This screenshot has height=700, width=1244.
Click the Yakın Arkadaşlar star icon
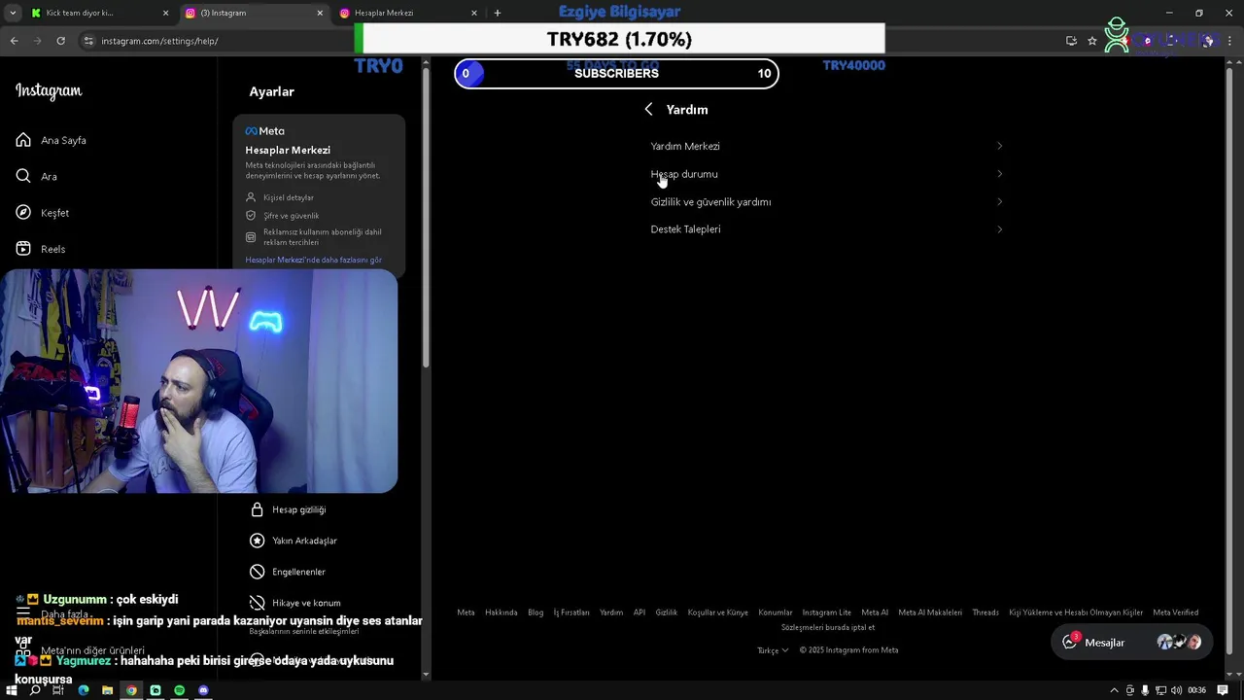(257, 541)
